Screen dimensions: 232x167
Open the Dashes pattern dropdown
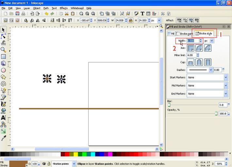[211, 70]
